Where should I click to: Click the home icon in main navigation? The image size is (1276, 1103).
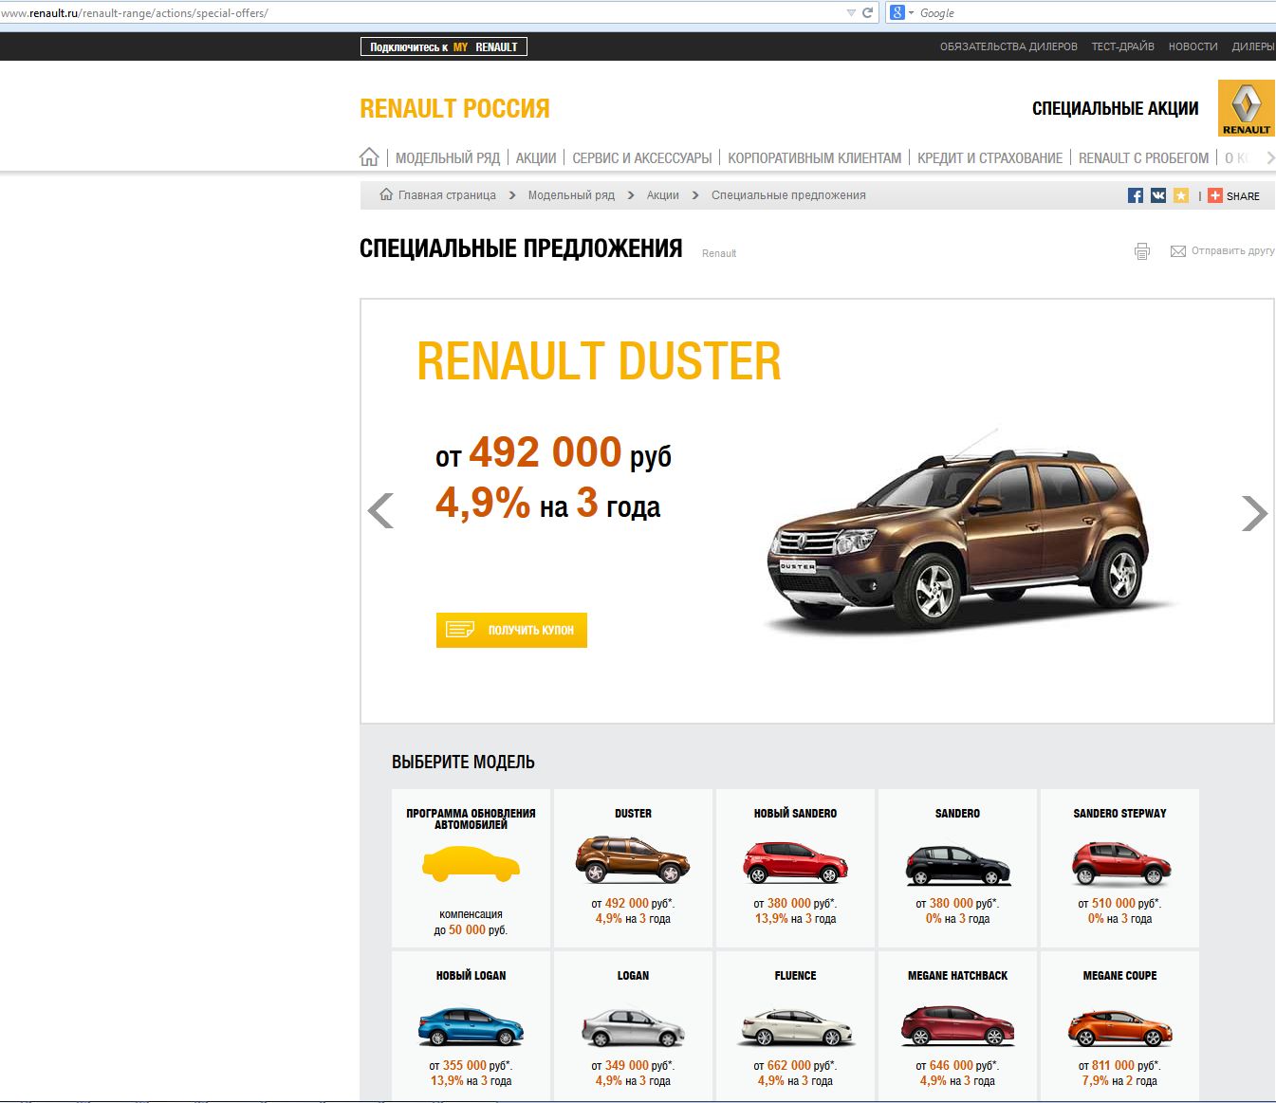pos(369,157)
